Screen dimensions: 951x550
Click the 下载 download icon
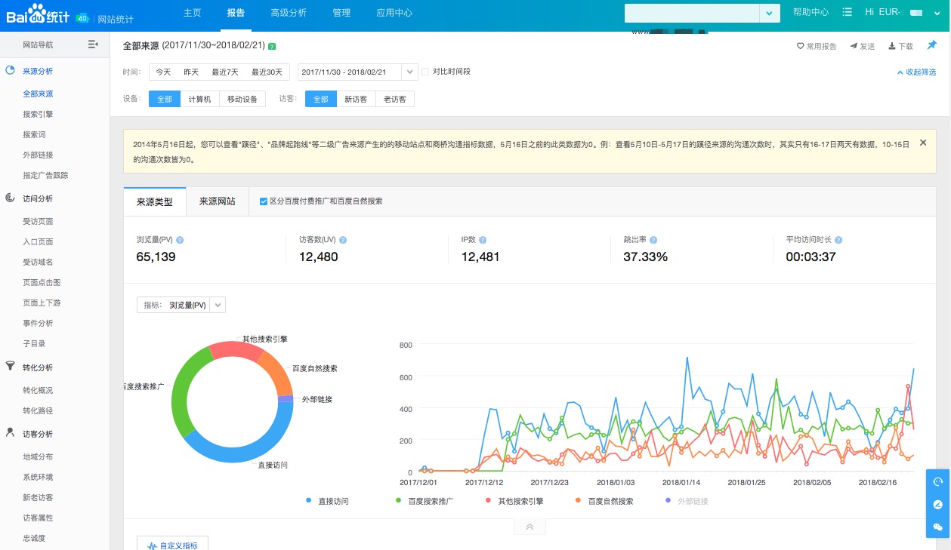891,46
